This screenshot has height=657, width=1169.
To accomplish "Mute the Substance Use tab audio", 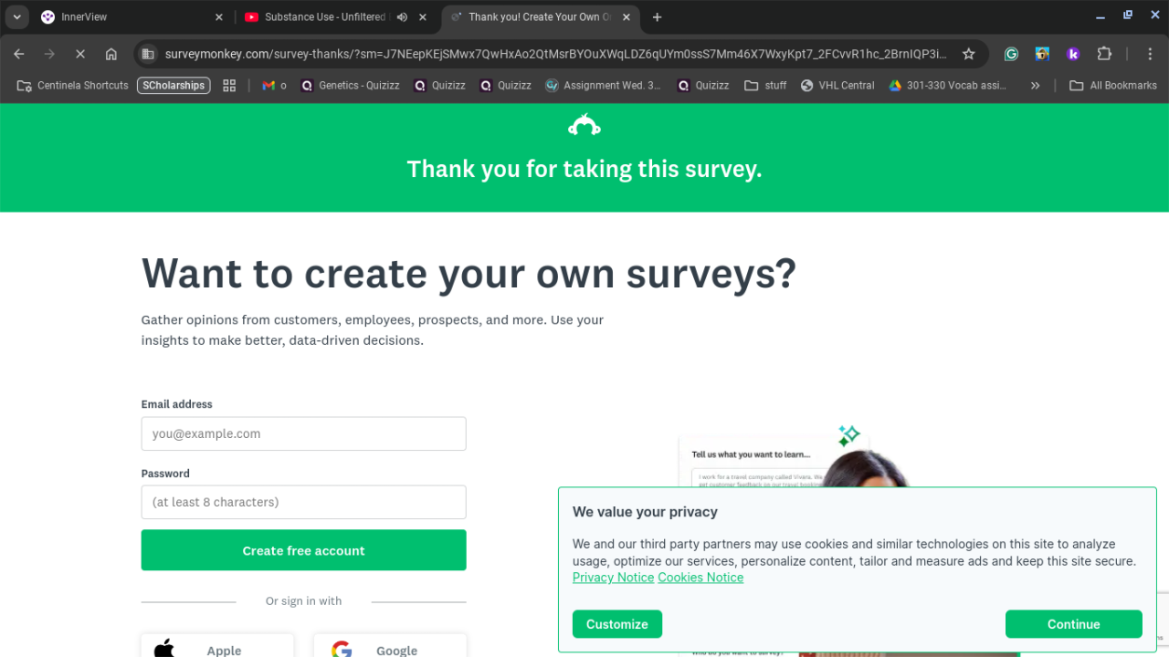I will 402,17.
